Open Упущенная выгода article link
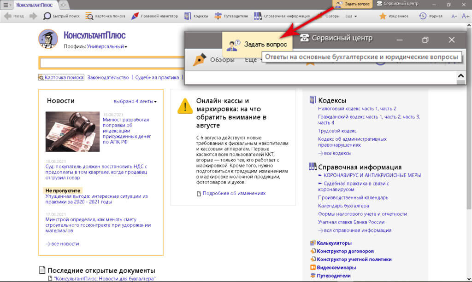The image size is (472, 282). [x=96, y=199]
